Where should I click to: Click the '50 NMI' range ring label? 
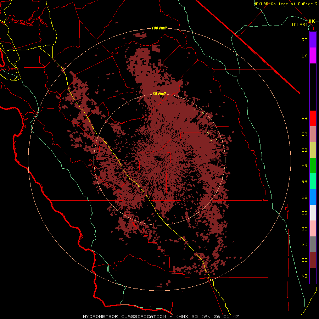159,94
